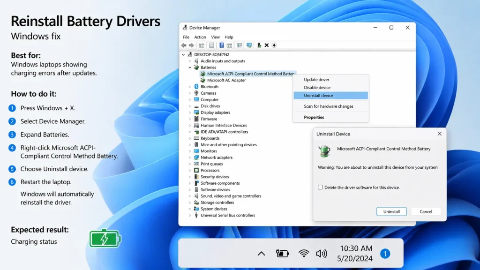Select Software components label
This screenshot has width=480, height=270.
tap(220, 183)
